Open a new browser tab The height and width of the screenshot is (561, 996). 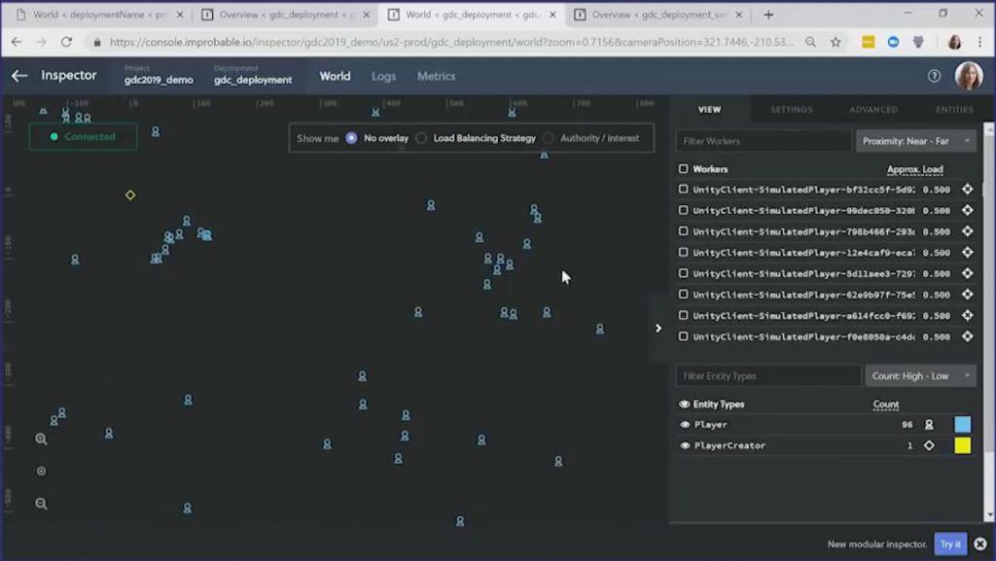coord(768,15)
